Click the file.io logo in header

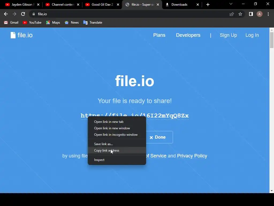click(21, 35)
